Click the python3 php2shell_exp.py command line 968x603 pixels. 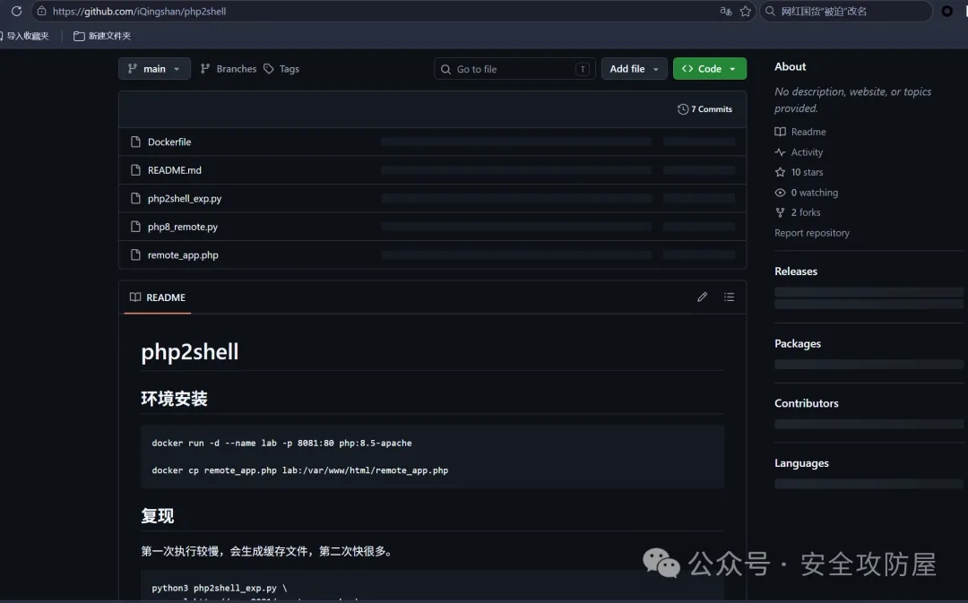(220, 588)
